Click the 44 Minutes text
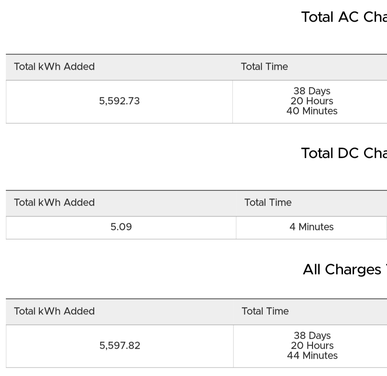Viewport: 387px width, 376px height. coord(312,355)
